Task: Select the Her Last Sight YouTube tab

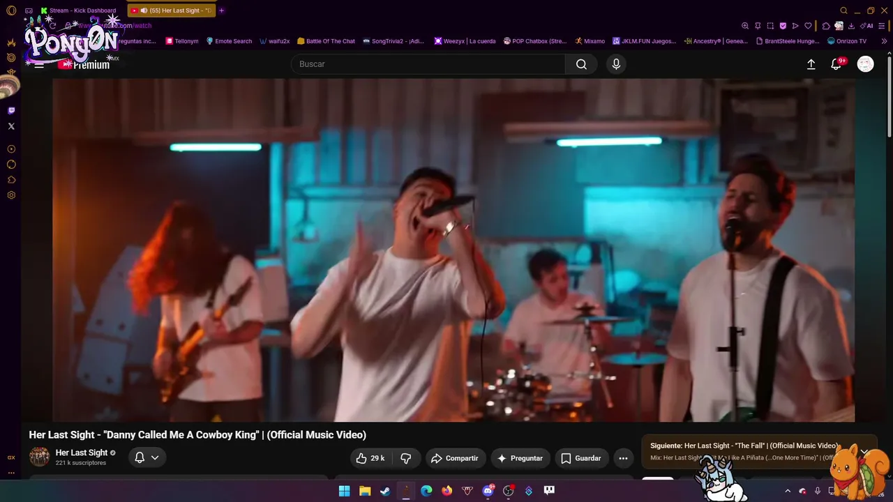Action: click(172, 10)
